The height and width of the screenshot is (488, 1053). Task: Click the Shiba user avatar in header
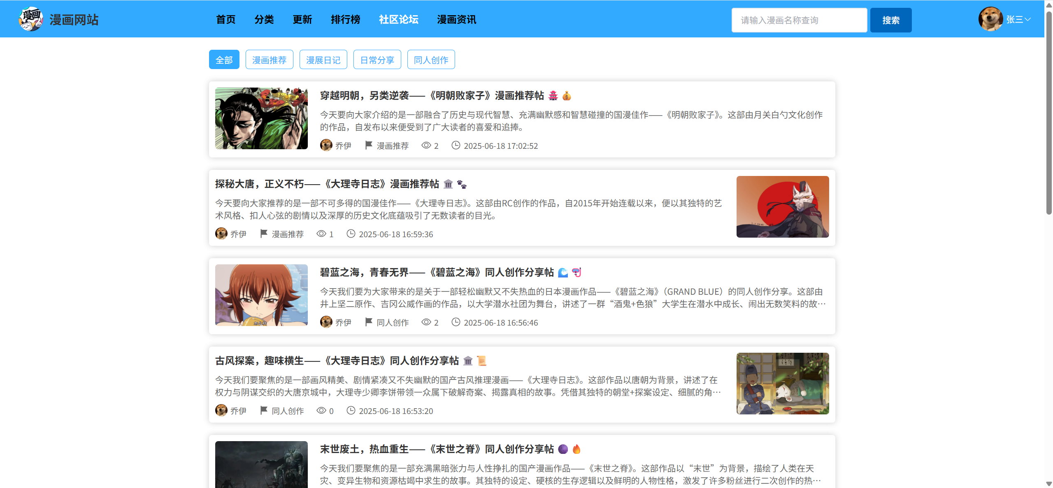990,19
